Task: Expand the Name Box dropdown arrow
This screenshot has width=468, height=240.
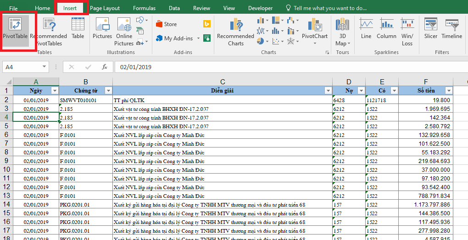Action: (x=44, y=67)
